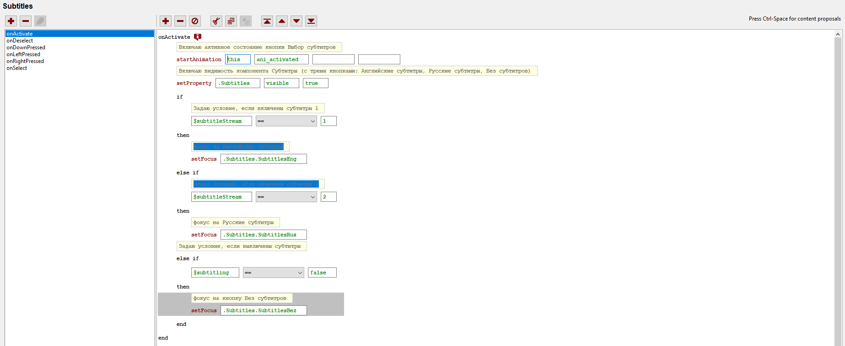Move the selected command to the top

coord(267,21)
